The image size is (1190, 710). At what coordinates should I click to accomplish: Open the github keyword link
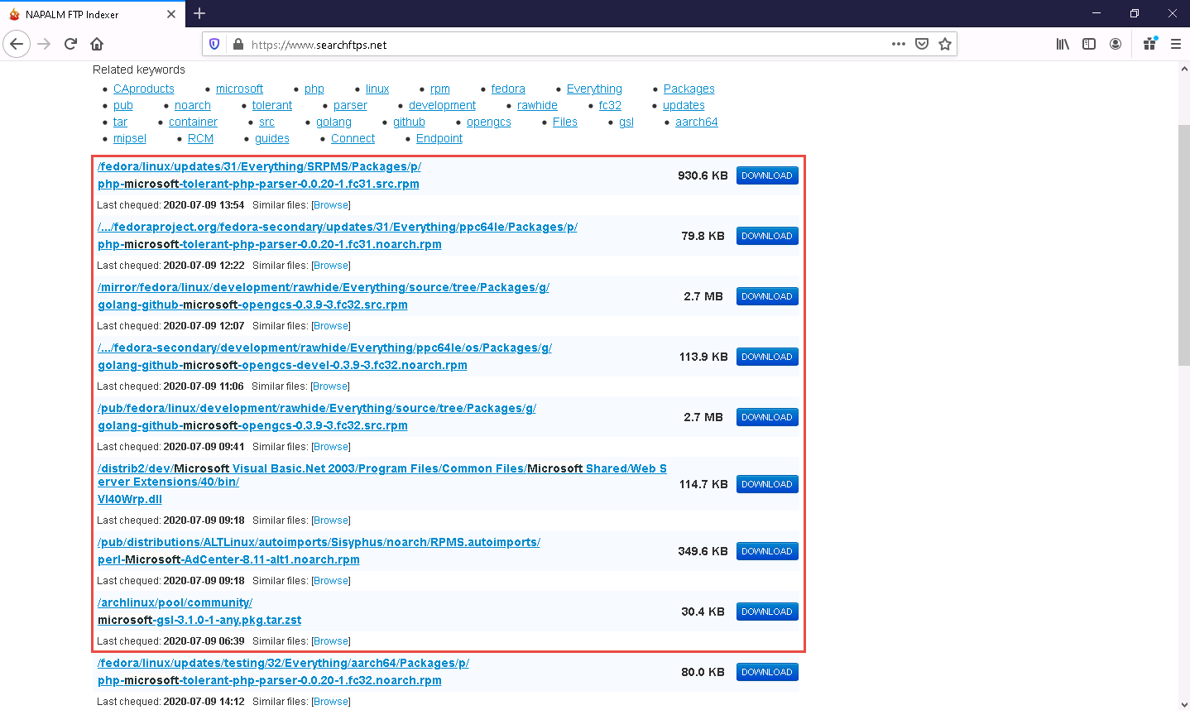click(x=409, y=122)
